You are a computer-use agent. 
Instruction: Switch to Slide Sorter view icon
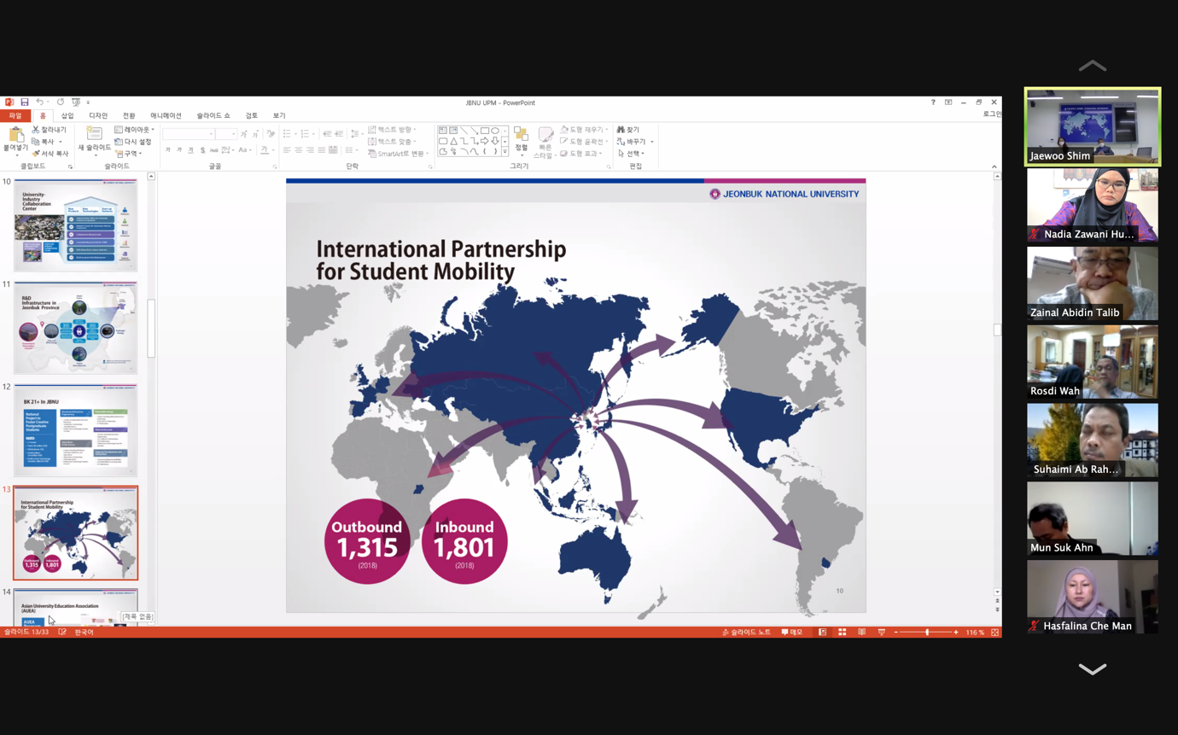pos(842,633)
